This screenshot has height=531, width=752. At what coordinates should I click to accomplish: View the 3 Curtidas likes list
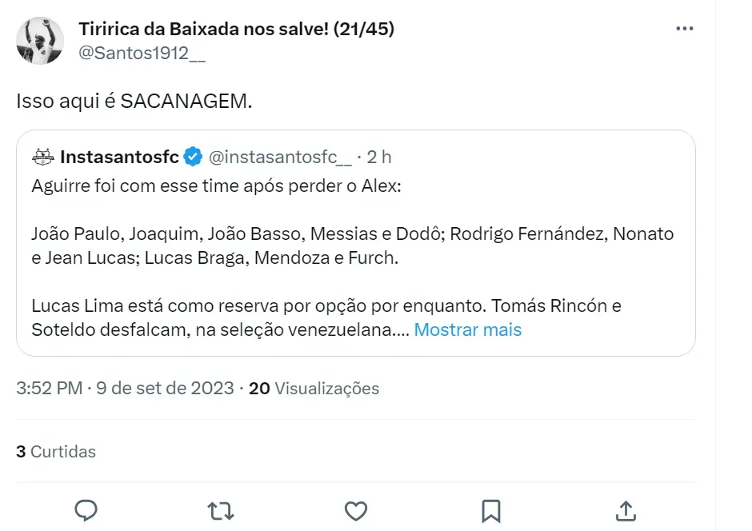pyautogui.click(x=56, y=451)
